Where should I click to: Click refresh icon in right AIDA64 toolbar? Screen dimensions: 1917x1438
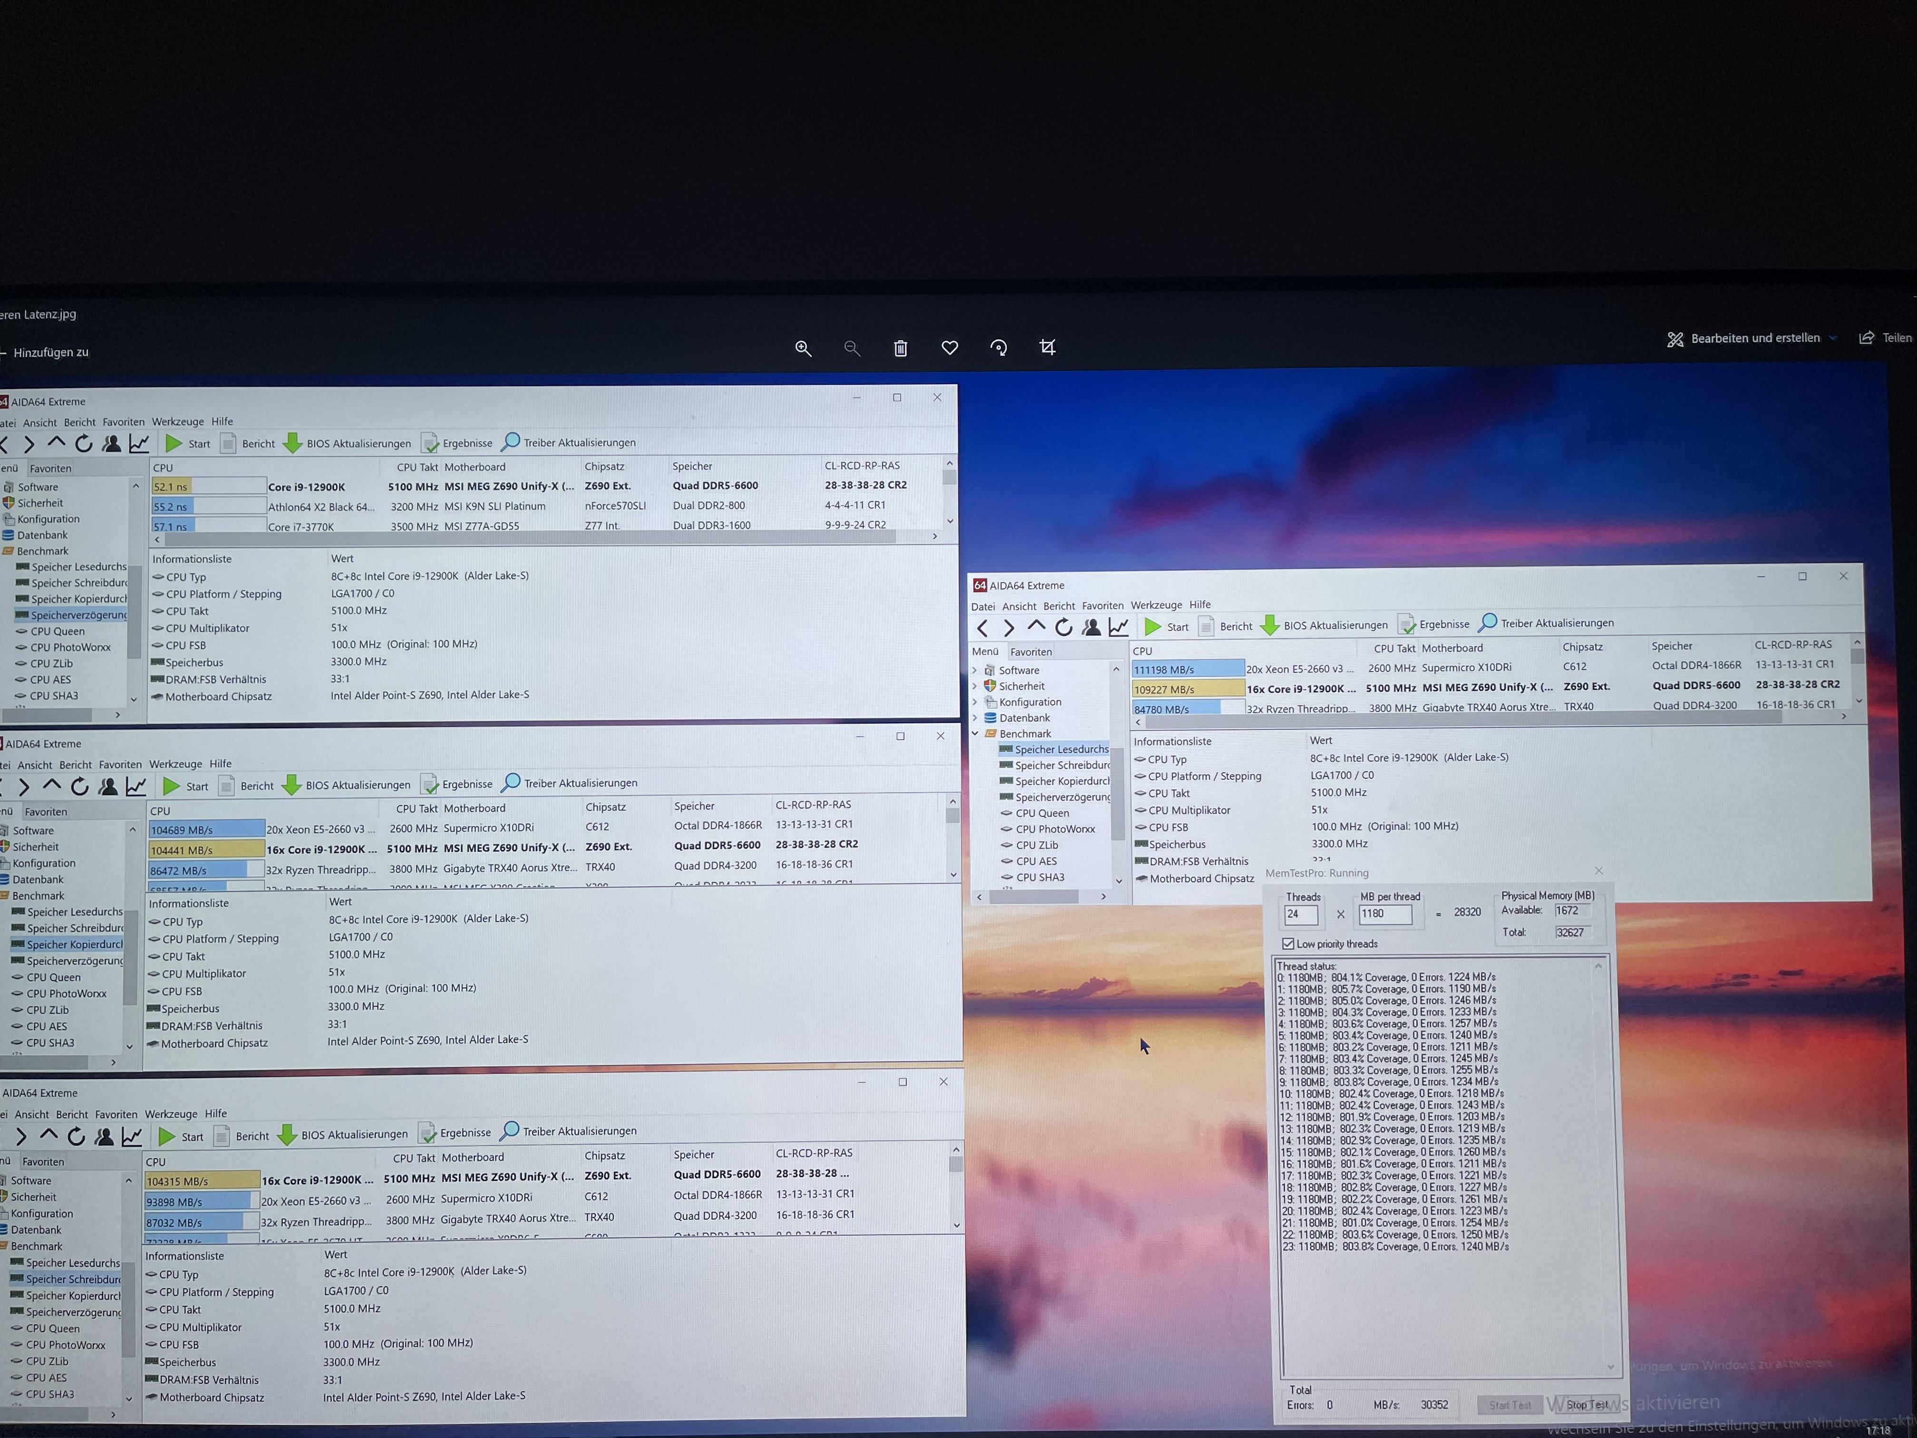coord(1064,627)
